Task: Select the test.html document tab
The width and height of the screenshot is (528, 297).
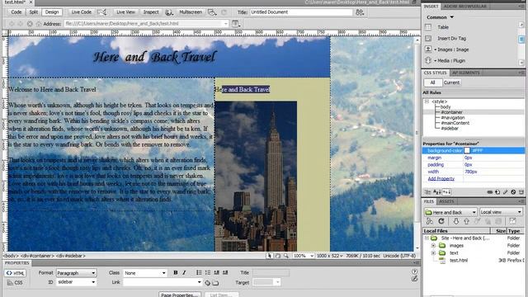Action: (15, 2)
